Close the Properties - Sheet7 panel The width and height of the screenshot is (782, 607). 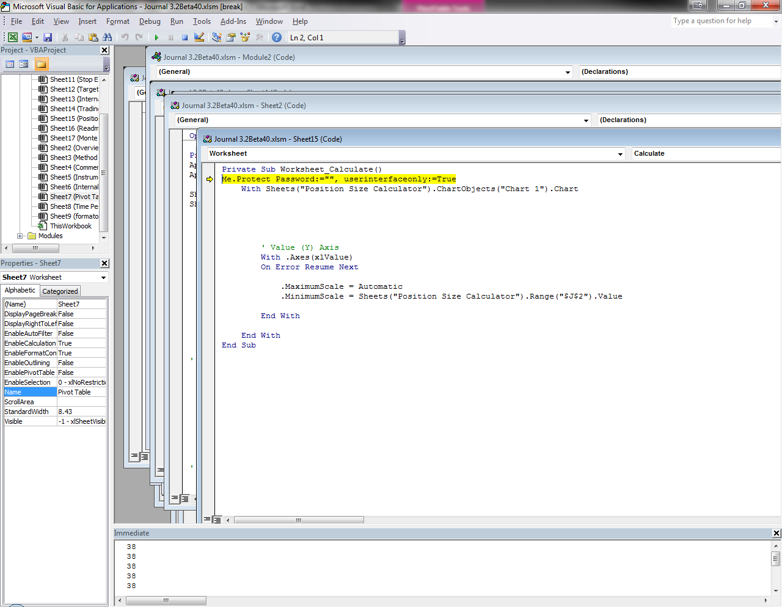tap(104, 263)
